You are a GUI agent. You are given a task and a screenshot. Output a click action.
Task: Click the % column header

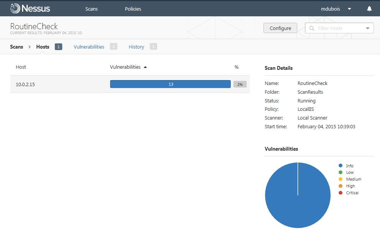(x=237, y=67)
